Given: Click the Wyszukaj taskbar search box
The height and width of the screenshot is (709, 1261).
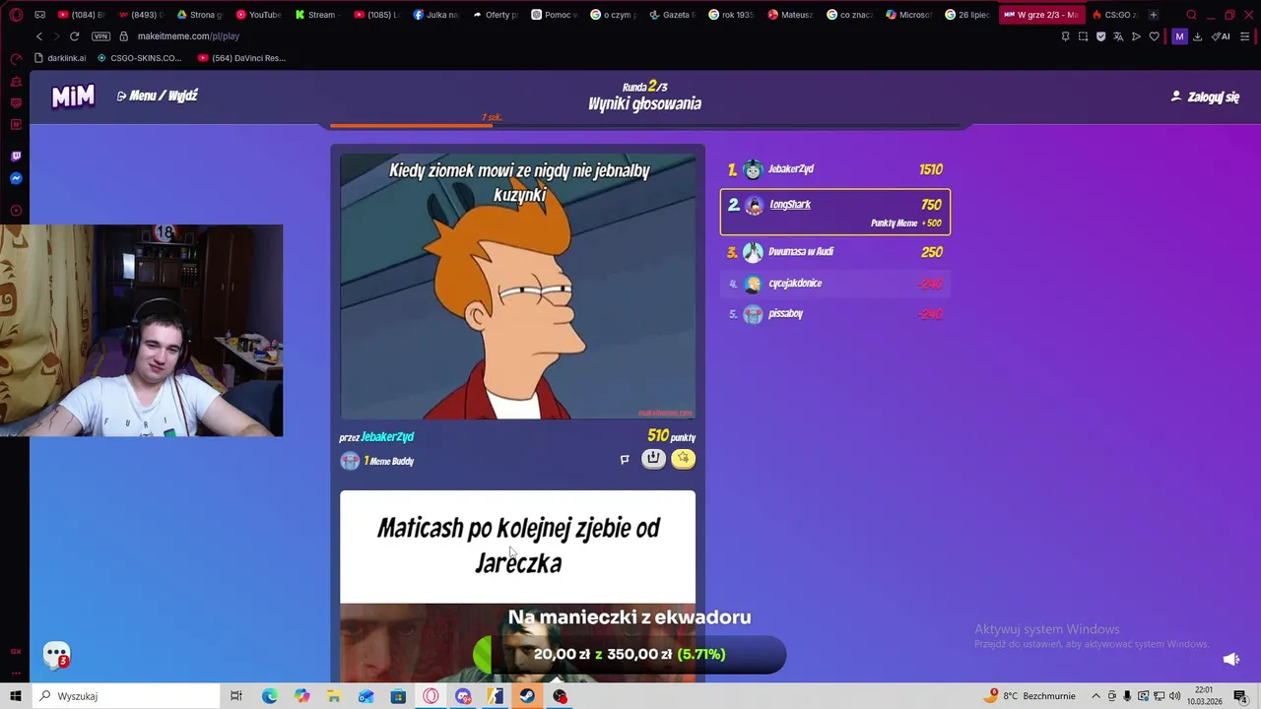Looking at the screenshot, I should tap(126, 696).
